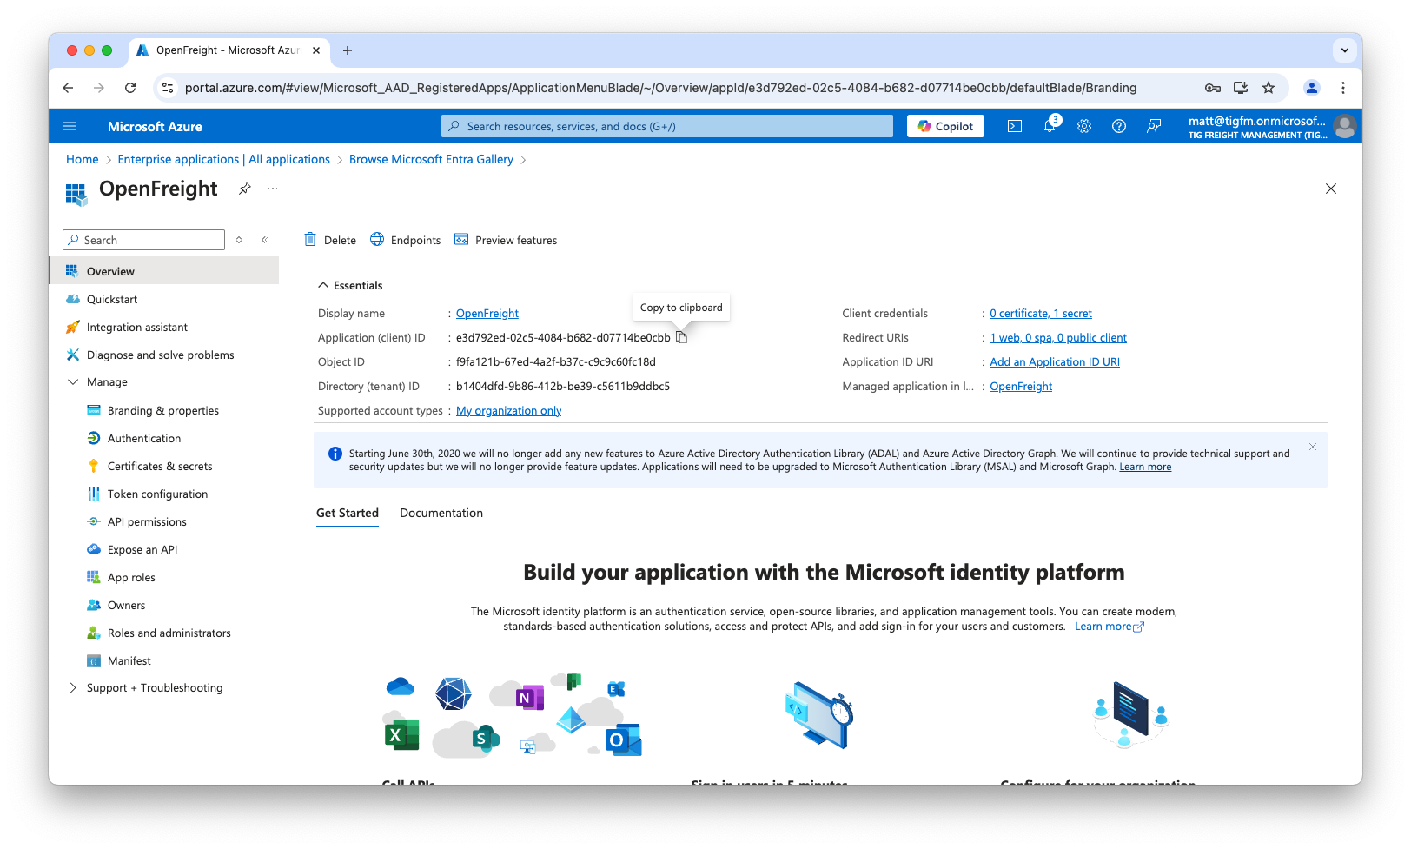Select Overview in the sidebar
1411x849 pixels.
pyautogui.click(x=164, y=271)
